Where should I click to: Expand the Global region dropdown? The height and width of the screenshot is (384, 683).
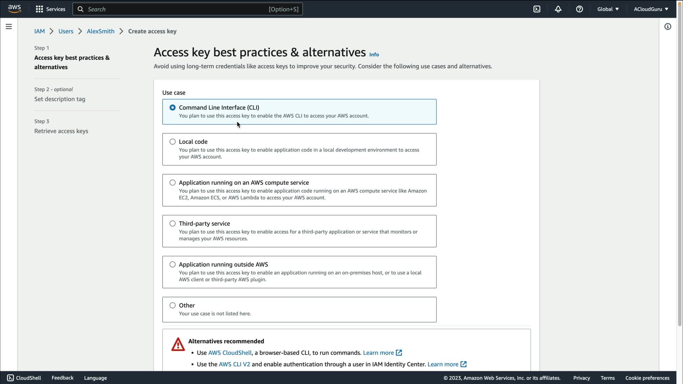pos(608,9)
